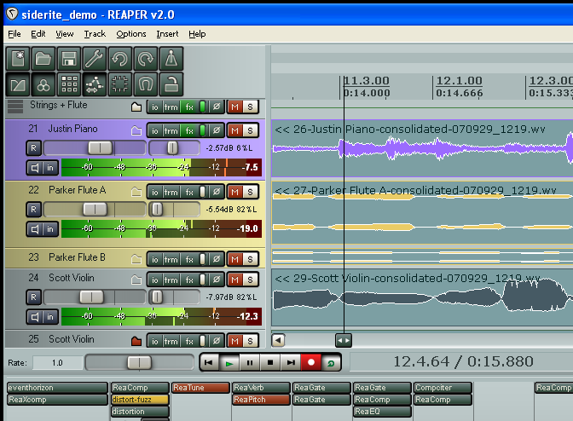Click the folder icon on the Justin Piano track
The width and height of the screenshot is (573, 421).
pyautogui.click(x=135, y=130)
